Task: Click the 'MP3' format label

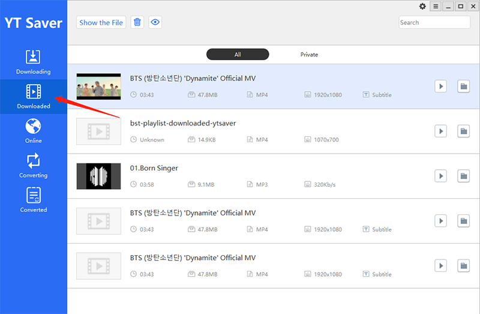Action: click(x=262, y=184)
